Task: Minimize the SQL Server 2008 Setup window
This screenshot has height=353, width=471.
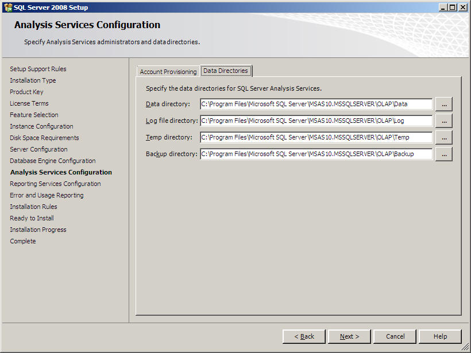Action: coord(443,7)
